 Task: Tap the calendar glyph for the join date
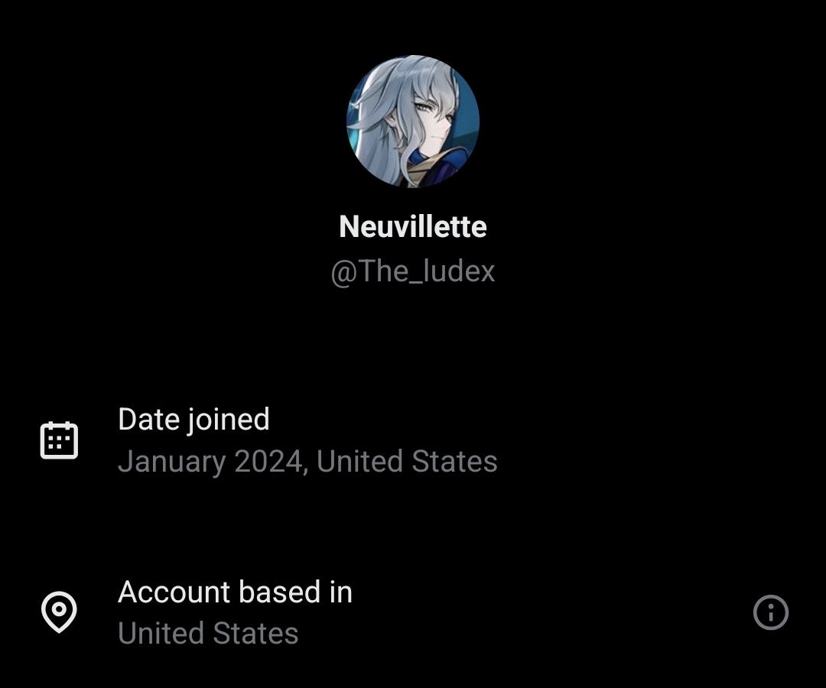tap(59, 440)
